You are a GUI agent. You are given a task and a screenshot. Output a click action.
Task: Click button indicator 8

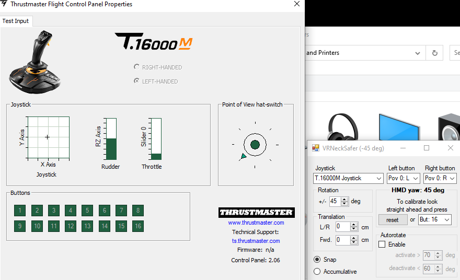(x=138, y=210)
